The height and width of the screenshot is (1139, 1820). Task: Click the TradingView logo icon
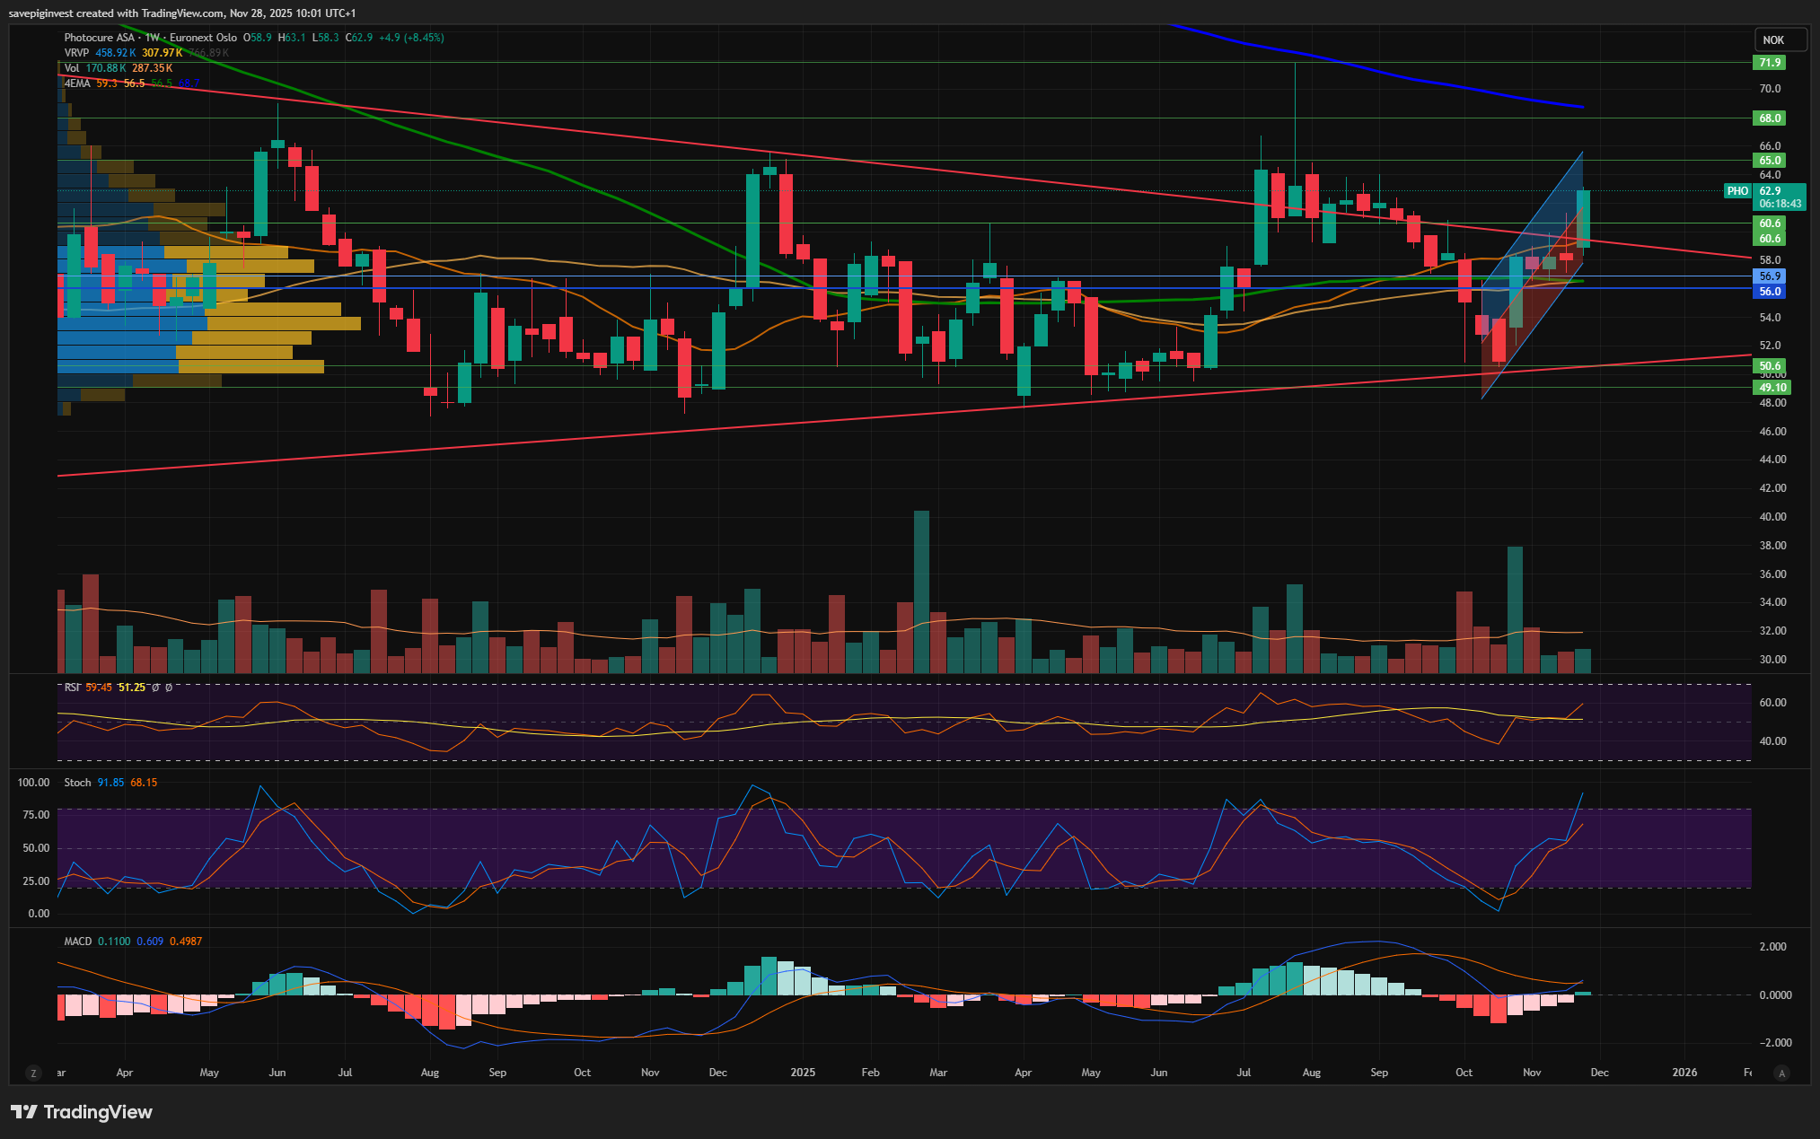pyautogui.click(x=24, y=1112)
